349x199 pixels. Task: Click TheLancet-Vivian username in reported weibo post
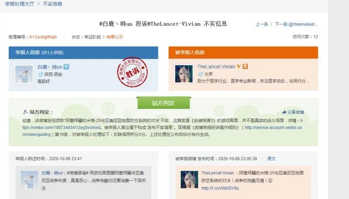(218, 173)
